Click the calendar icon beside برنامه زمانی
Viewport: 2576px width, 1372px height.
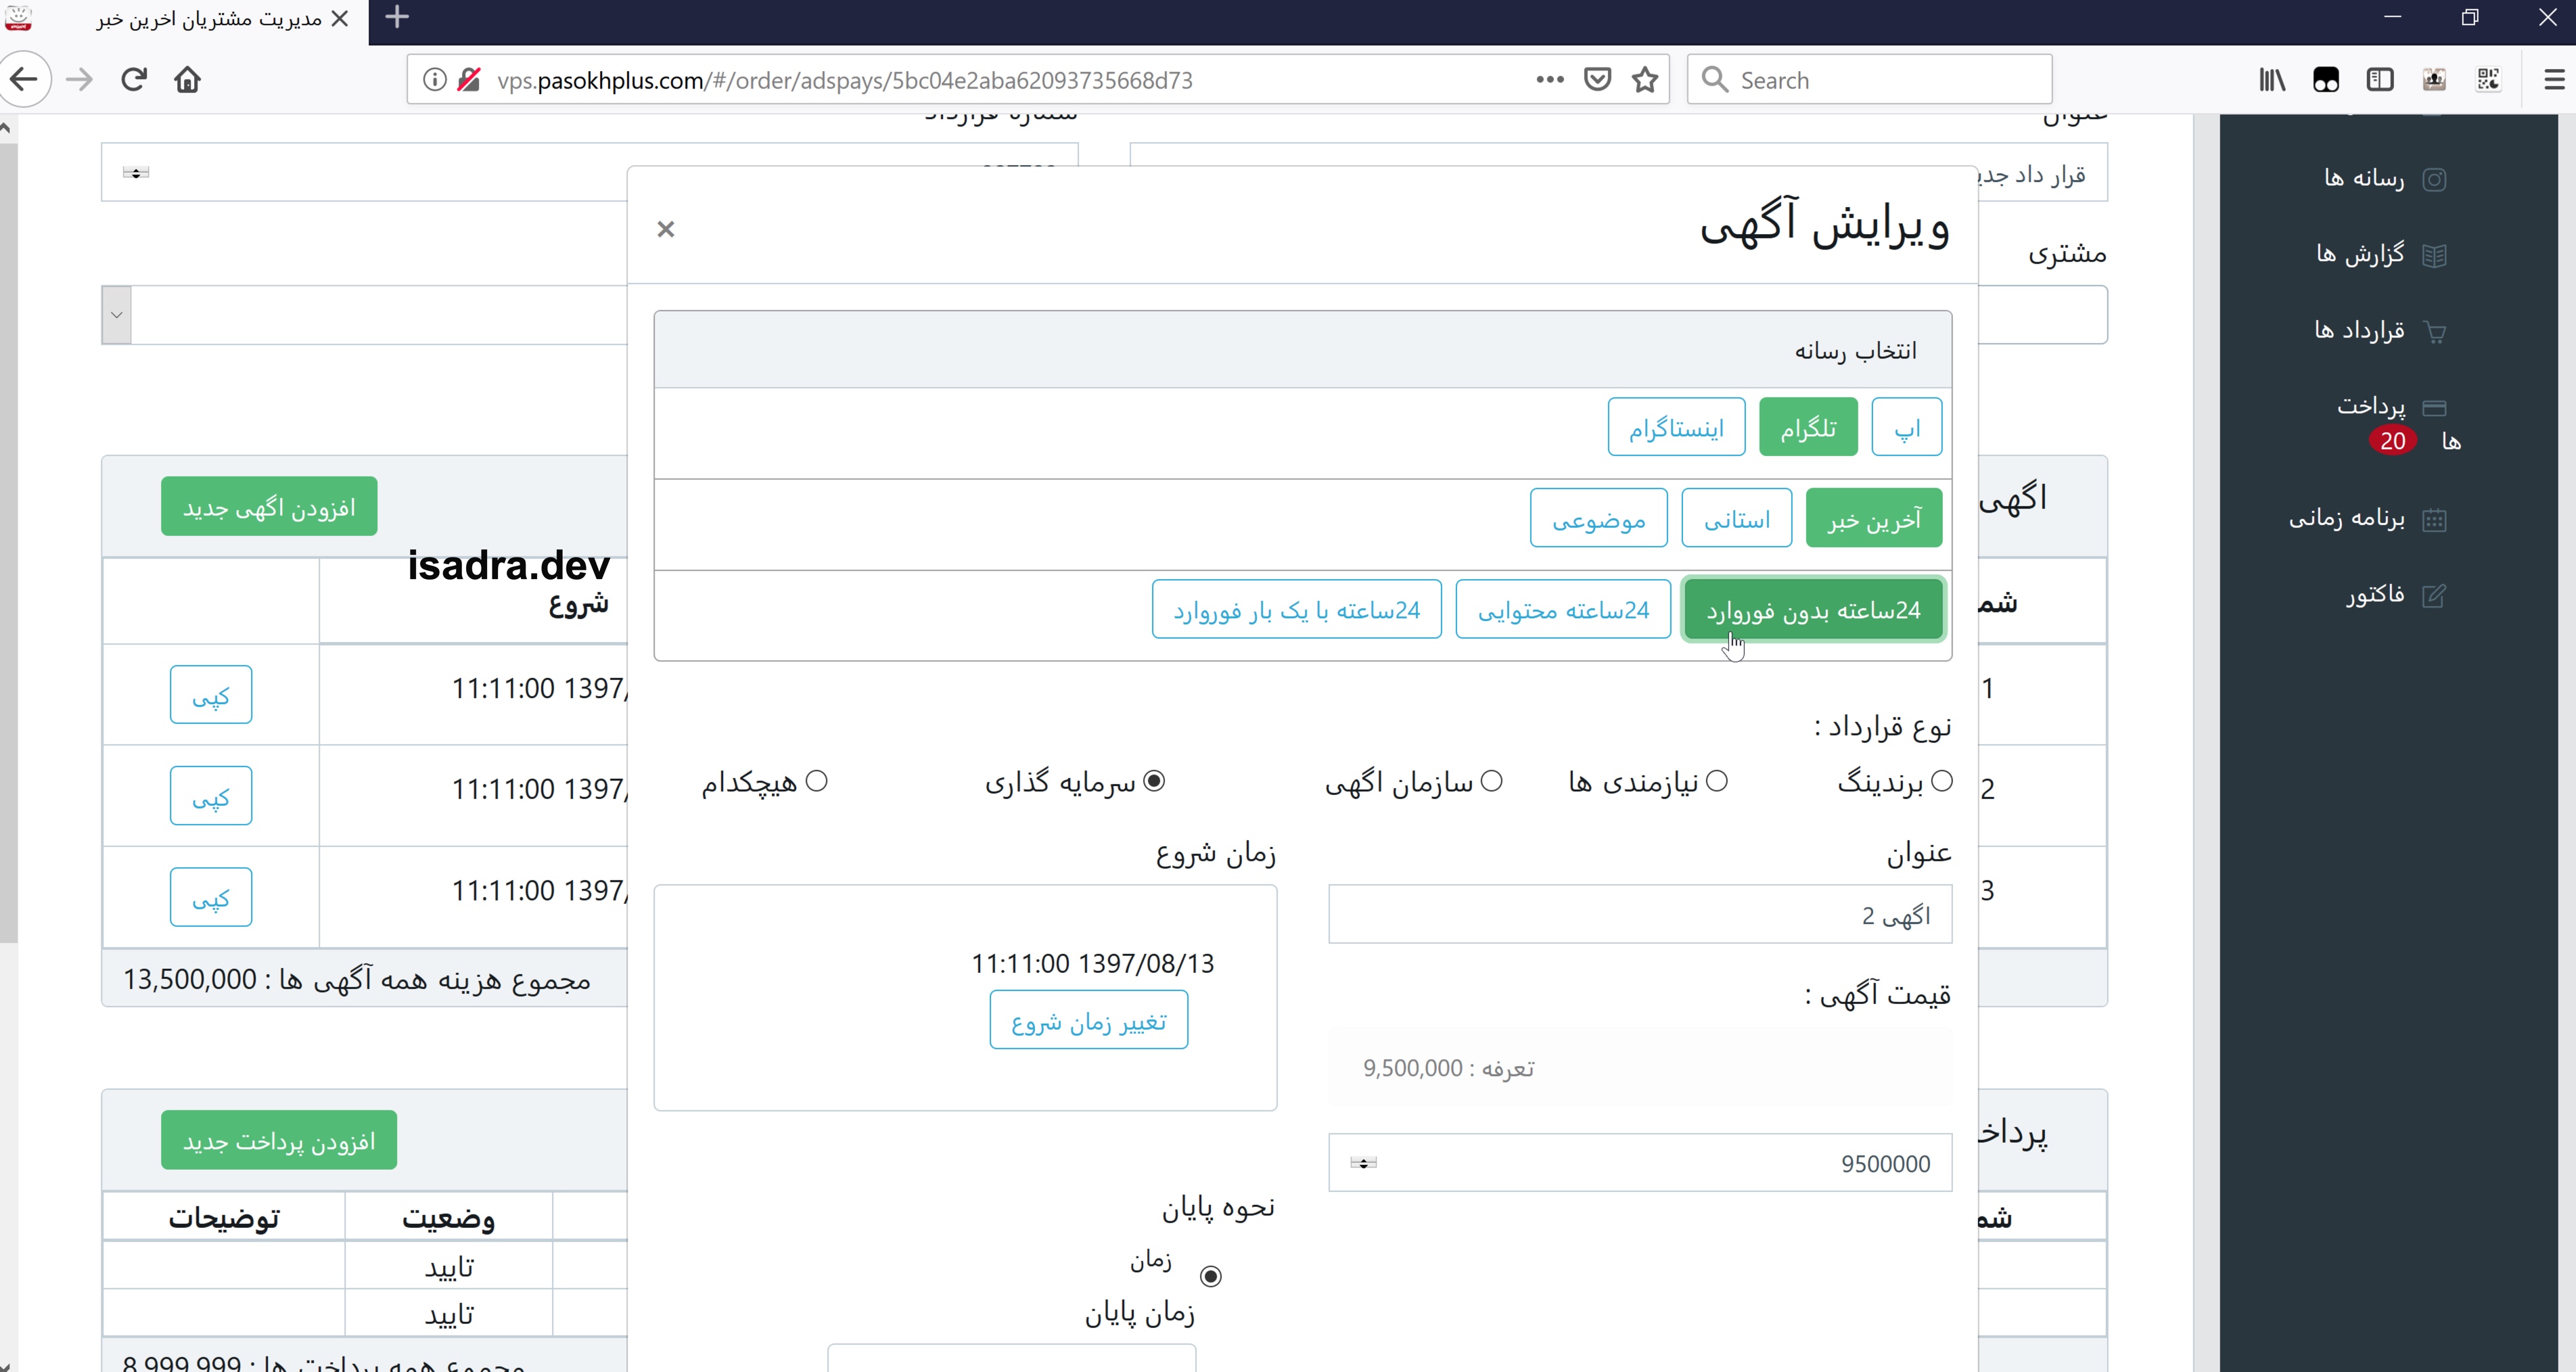[x=2435, y=519]
